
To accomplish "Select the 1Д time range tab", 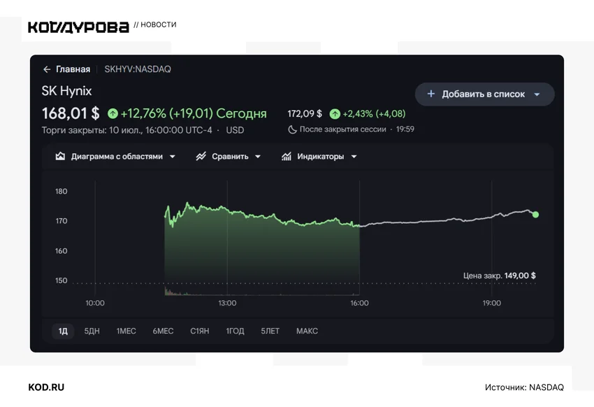I will tap(63, 331).
